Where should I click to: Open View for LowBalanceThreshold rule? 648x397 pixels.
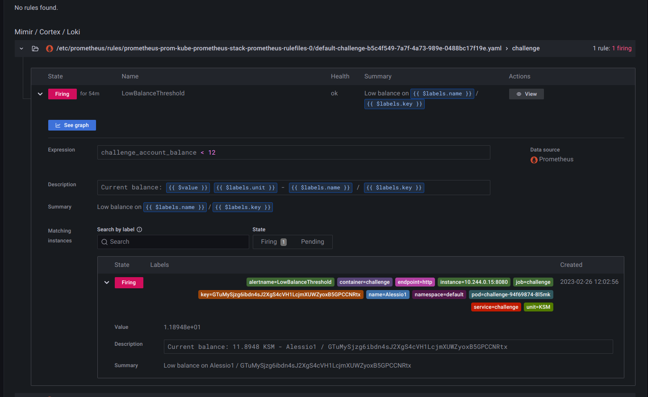[x=527, y=94]
